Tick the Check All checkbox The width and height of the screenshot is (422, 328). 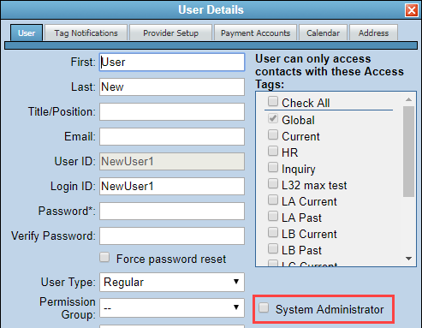[x=273, y=101]
